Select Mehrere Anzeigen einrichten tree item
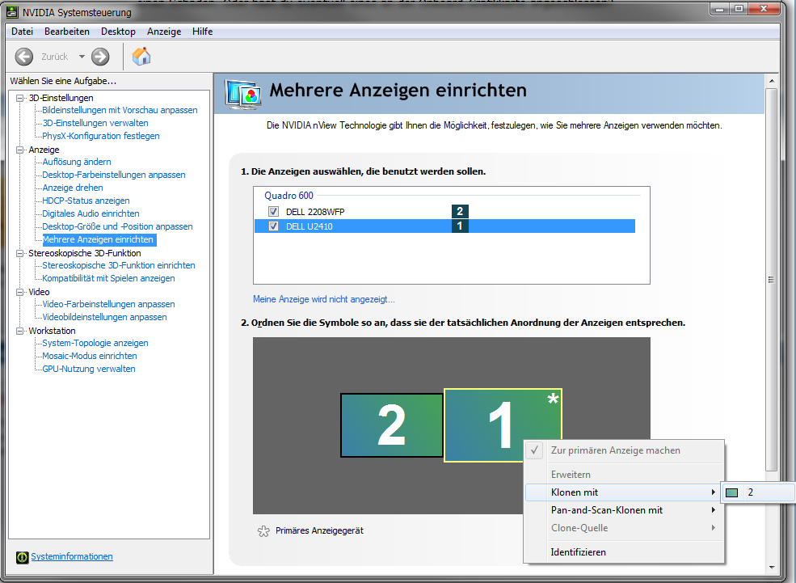This screenshot has width=796, height=583. tap(99, 239)
